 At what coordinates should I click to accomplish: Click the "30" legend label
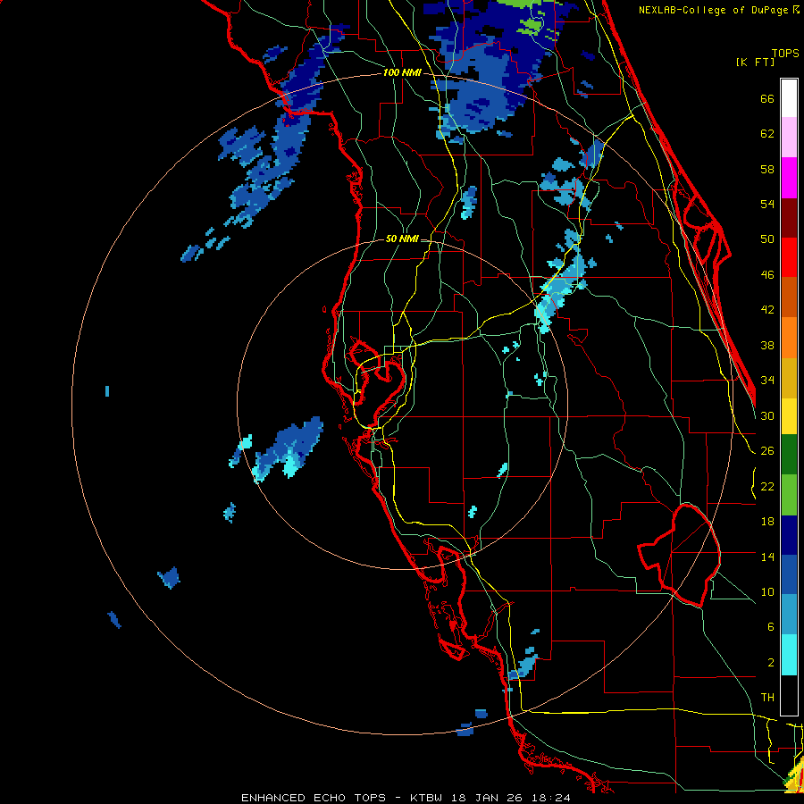click(767, 415)
